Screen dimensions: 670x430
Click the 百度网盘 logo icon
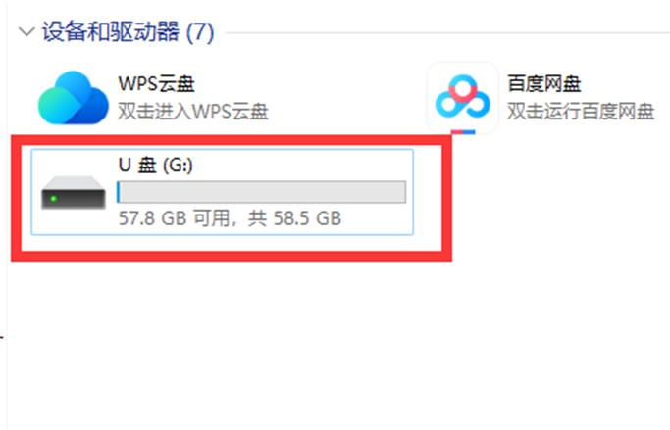[x=463, y=96]
